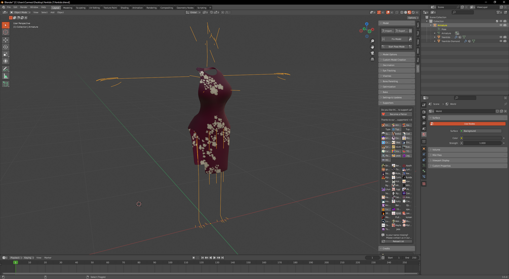Viewport: 509px width, 279px height.
Task: Click the Start Pose Mode button
Action: click(396, 47)
